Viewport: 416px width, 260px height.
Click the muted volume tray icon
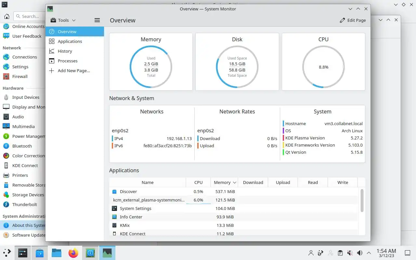pos(350,253)
